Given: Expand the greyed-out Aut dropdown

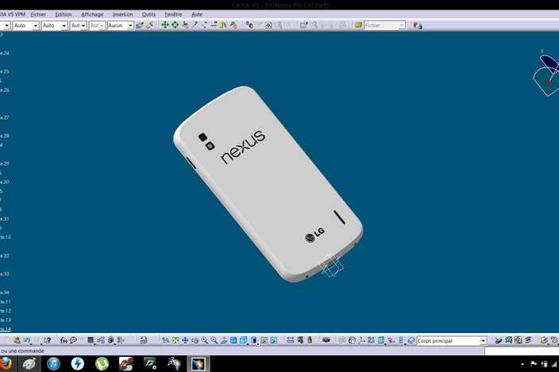Looking at the screenshot, I should click(x=102, y=25).
